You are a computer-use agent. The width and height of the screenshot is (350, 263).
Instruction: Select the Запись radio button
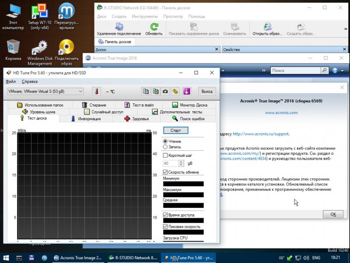(x=165, y=147)
